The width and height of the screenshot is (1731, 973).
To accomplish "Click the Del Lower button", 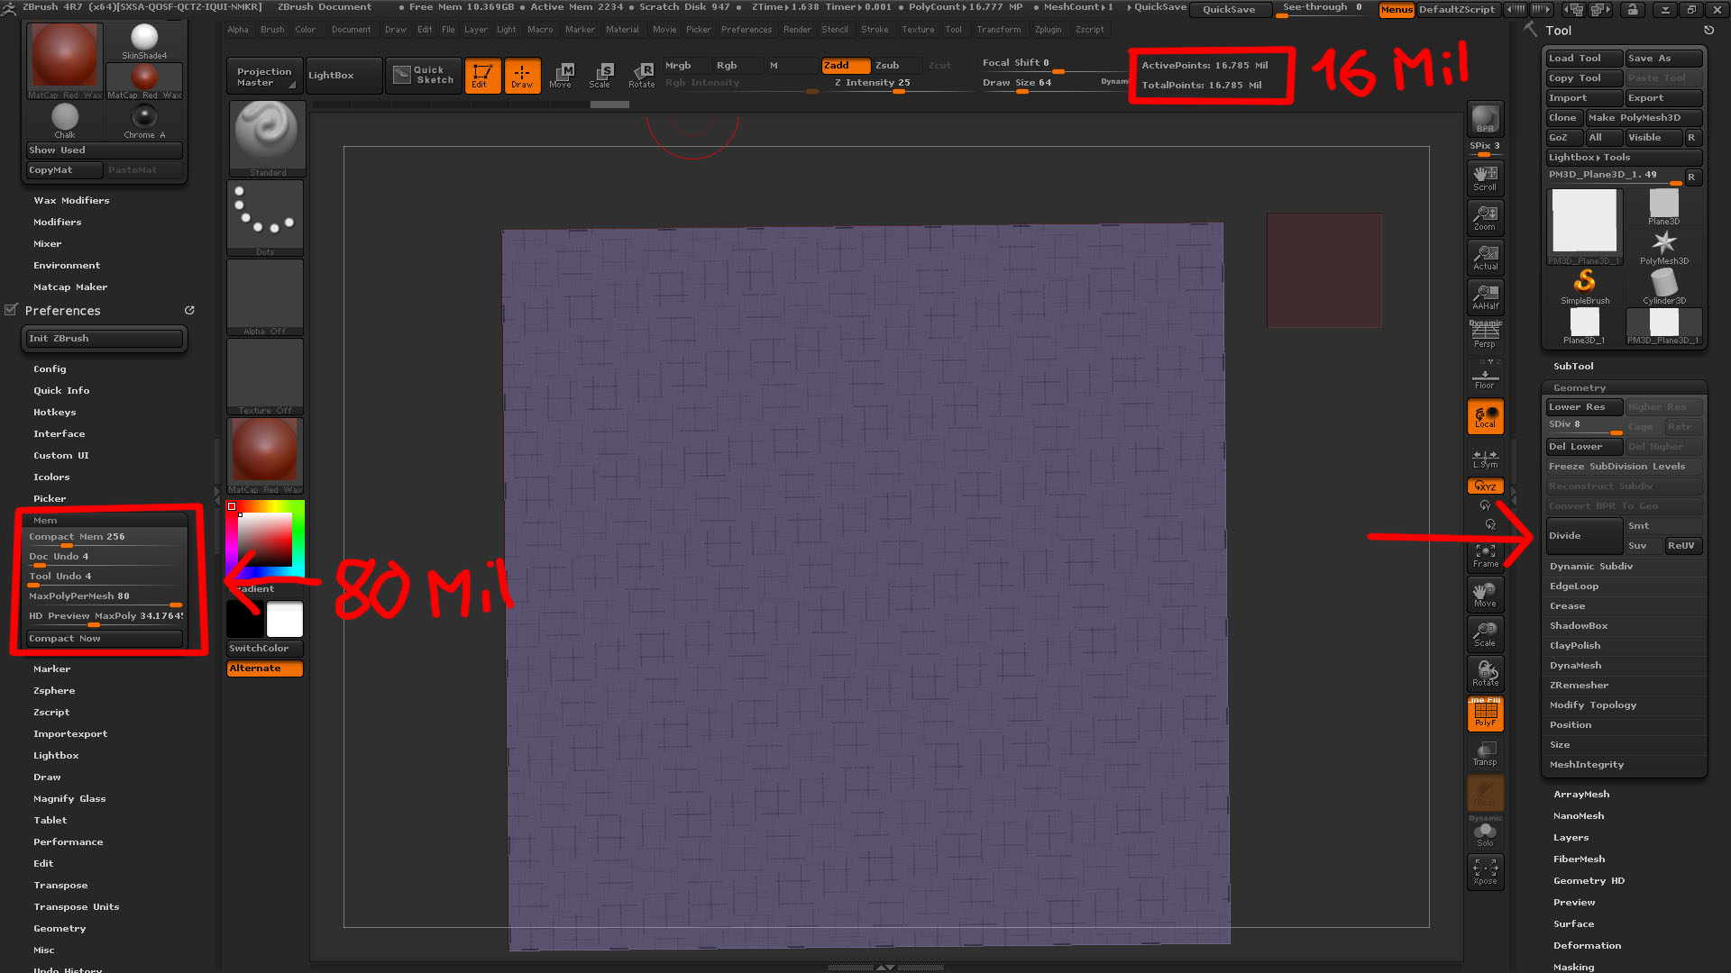I will pyautogui.click(x=1584, y=447).
